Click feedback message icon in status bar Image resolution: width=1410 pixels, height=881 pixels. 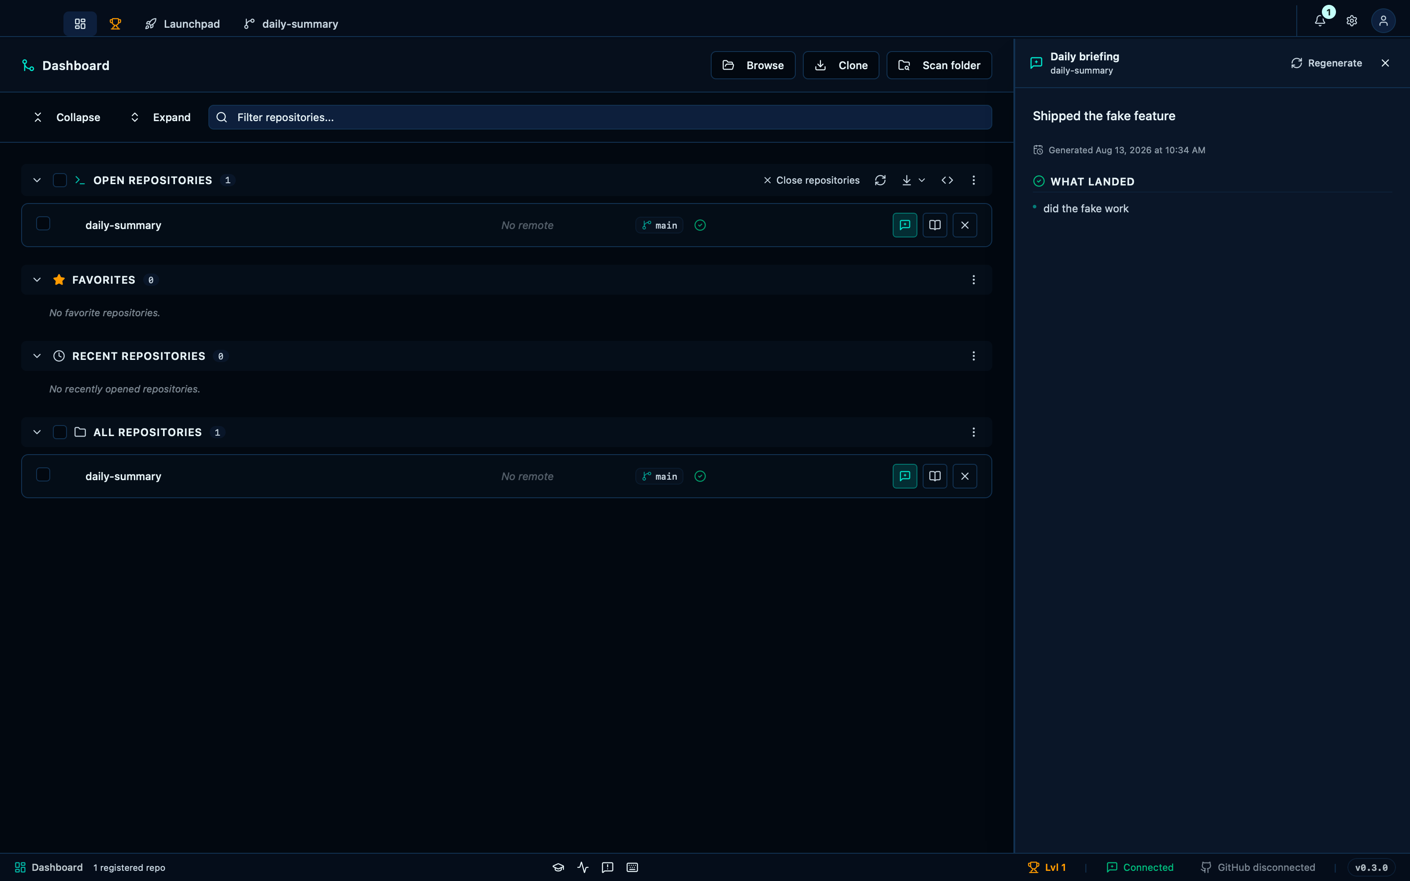point(607,867)
